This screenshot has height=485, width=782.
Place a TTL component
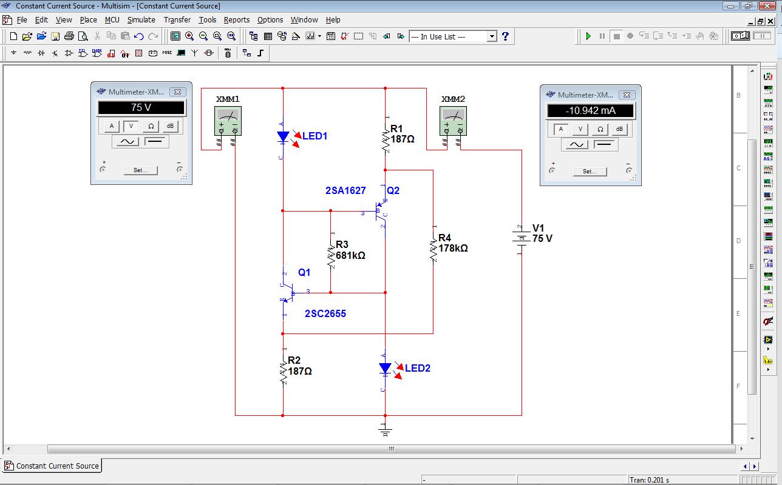(83, 53)
